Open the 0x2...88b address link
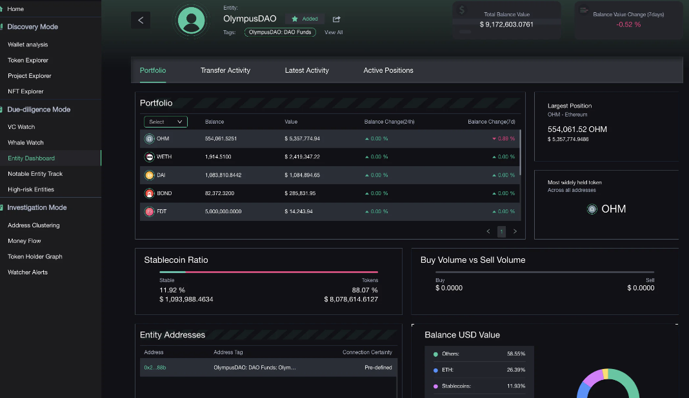The width and height of the screenshot is (689, 398). coord(155,367)
